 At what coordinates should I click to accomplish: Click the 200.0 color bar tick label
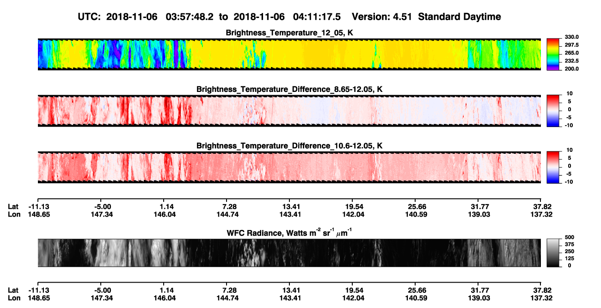pos(572,69)
